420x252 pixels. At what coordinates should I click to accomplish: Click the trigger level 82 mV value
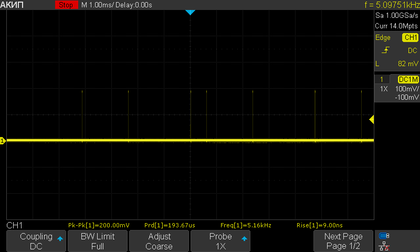pyautogui.click(x=408, y=64)
